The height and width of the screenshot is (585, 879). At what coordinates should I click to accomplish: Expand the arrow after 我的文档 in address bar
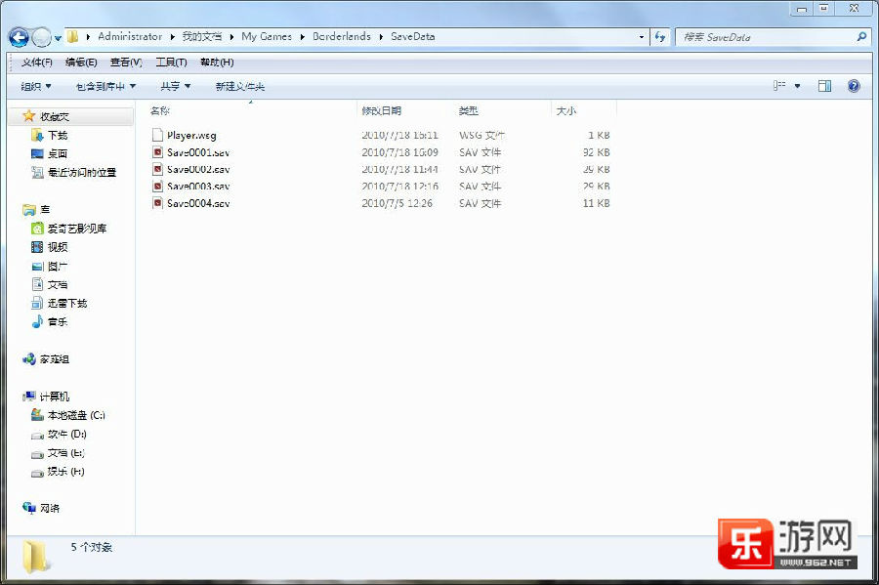[231, 37]
